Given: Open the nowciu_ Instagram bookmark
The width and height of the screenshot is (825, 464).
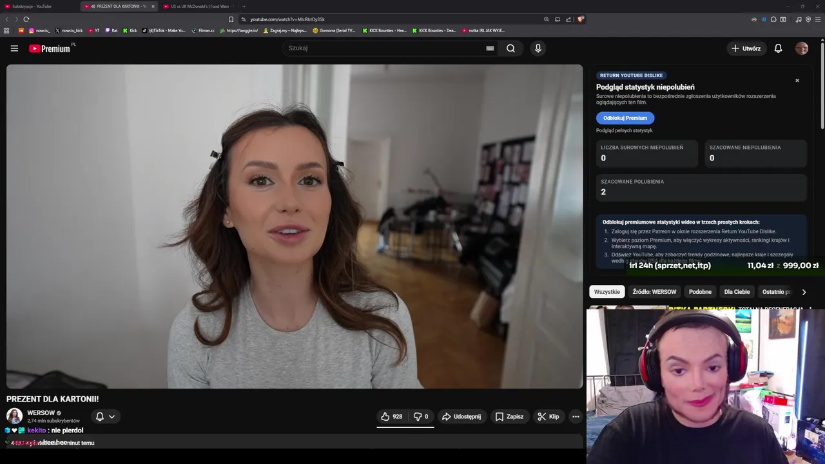Looking at the screenshot, I should coord(39,30).
